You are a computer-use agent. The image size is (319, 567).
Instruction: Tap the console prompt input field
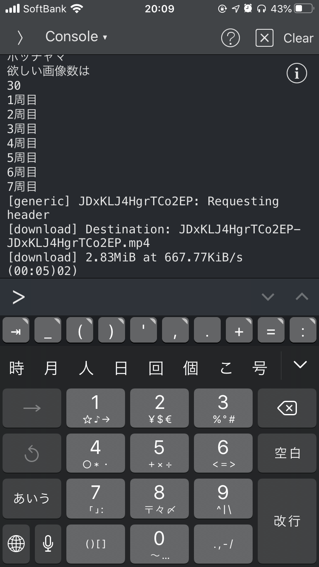[136, 297]
